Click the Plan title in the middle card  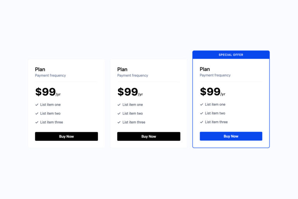coord(122,69)
